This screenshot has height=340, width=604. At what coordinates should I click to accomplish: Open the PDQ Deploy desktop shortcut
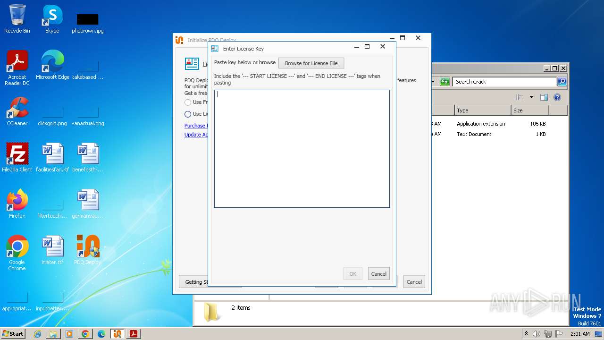coord(88,250)
